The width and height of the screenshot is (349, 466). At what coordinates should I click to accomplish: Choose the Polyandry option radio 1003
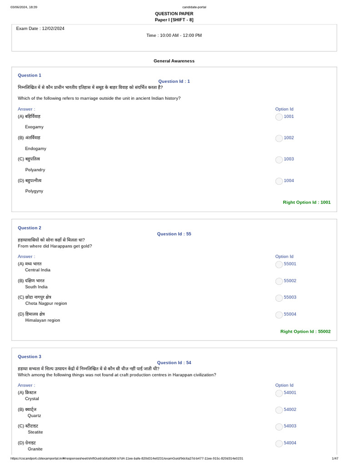tap(279, 160)
